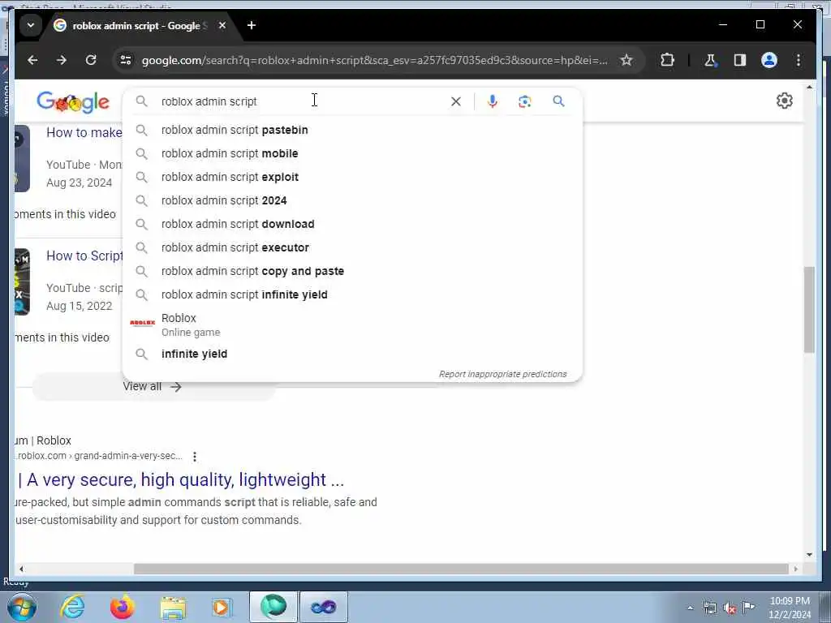Click the roblox.com grand-admin breadcrumb URL

99,456
